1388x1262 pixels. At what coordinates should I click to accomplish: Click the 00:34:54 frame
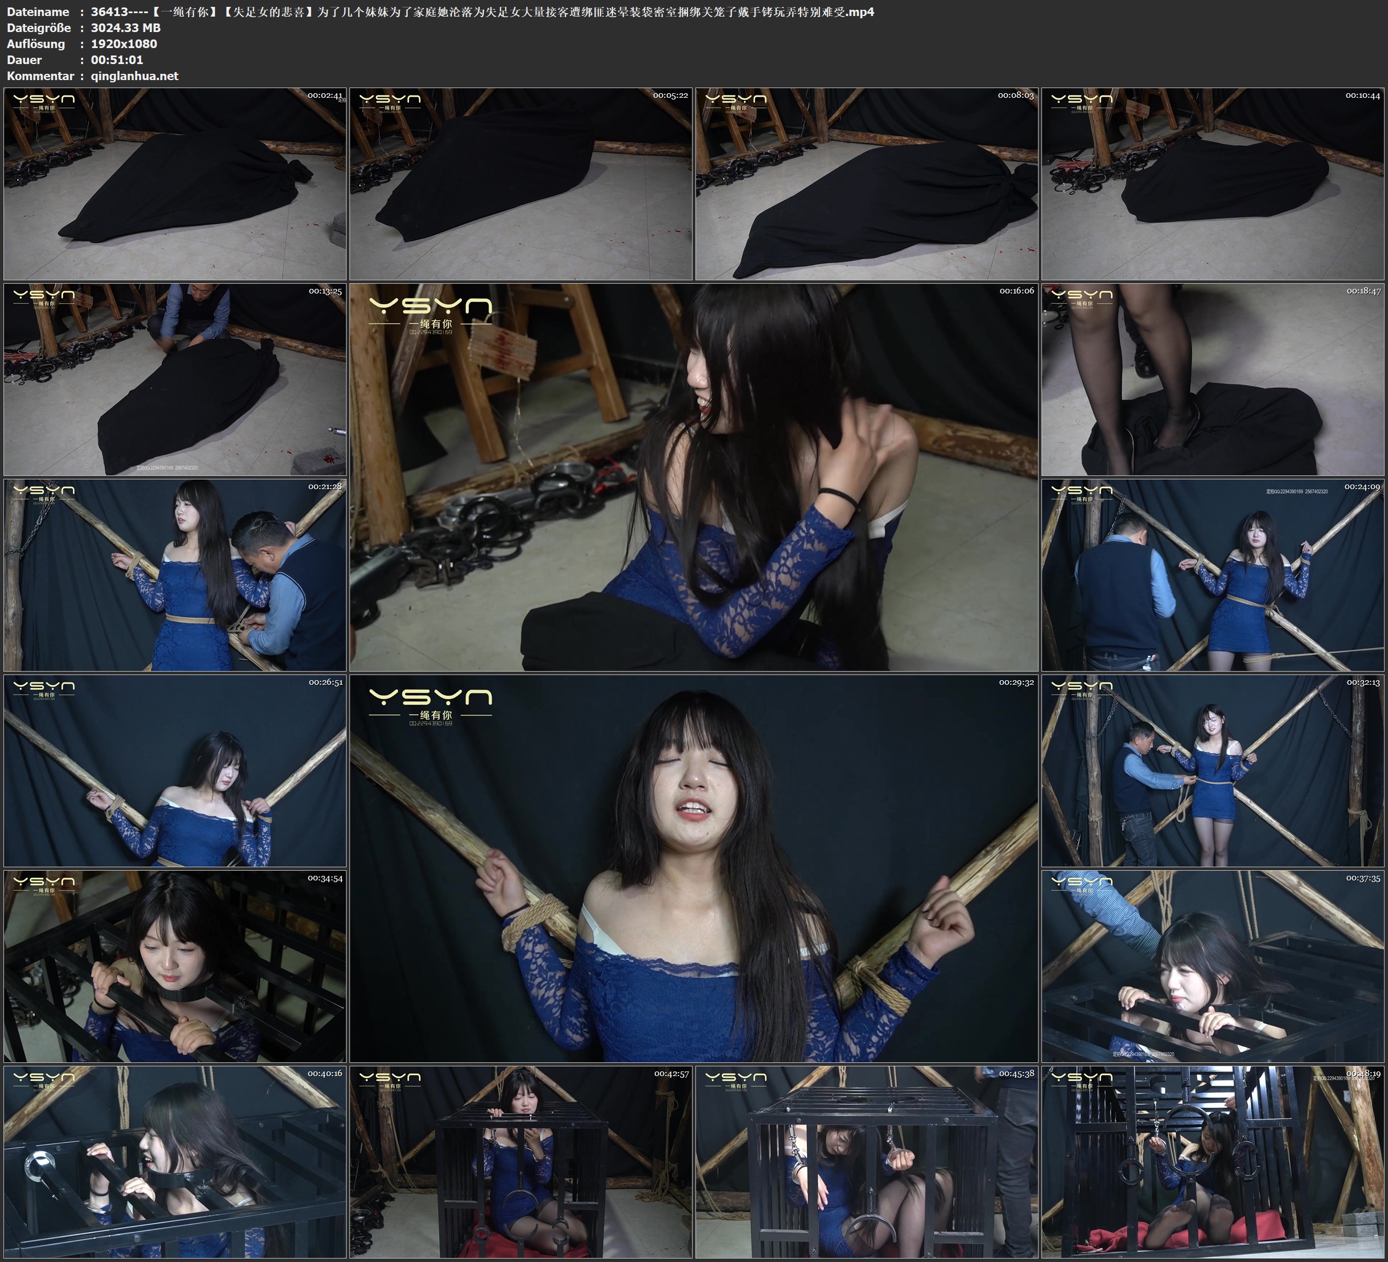tap(175, 966)
